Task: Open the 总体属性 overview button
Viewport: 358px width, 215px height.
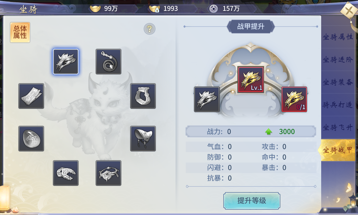Action: pyautogui.click(x=20, y=32)
